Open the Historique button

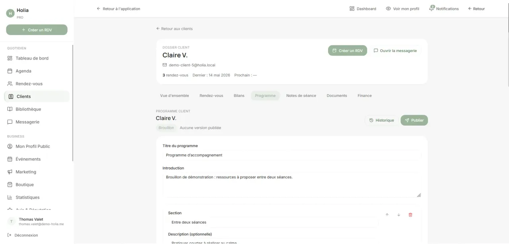coord(381,120)
